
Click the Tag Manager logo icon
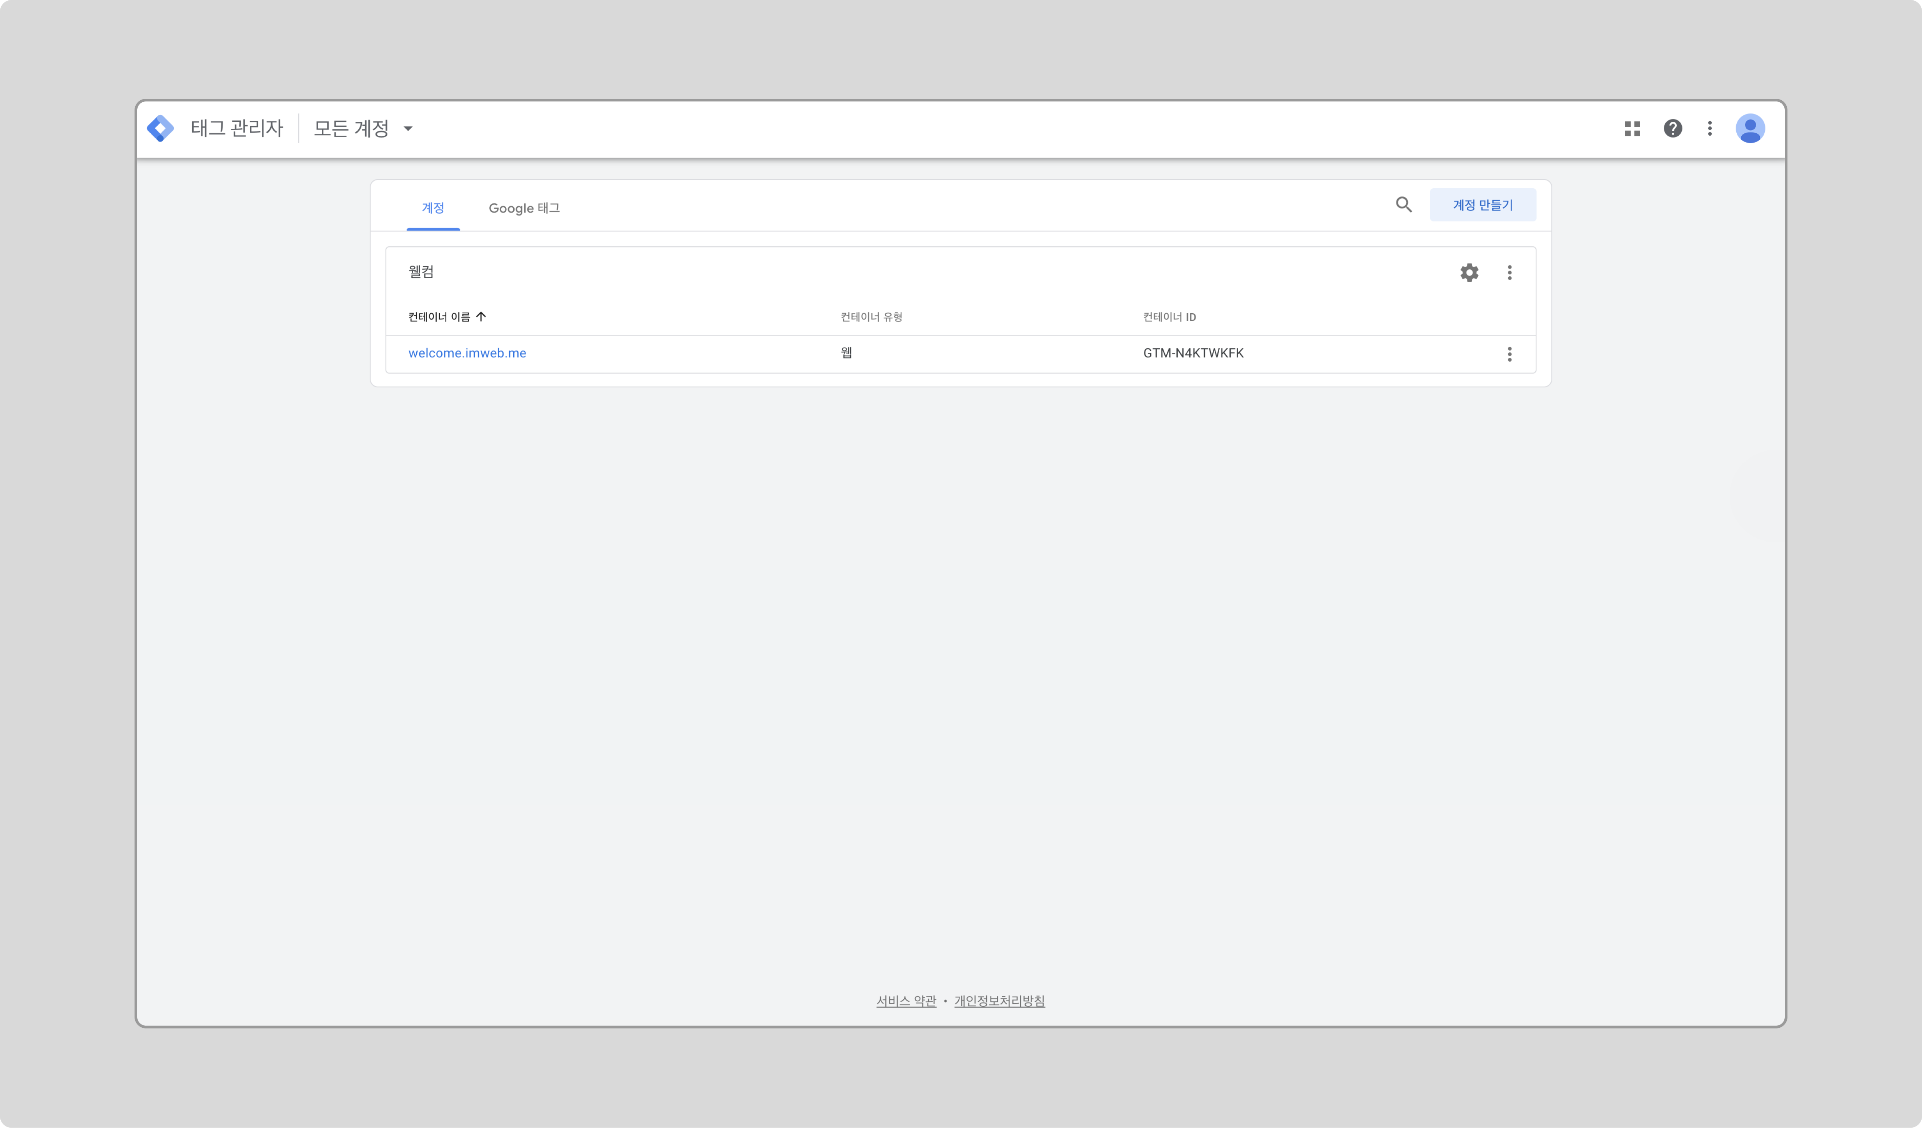(160, 128)
